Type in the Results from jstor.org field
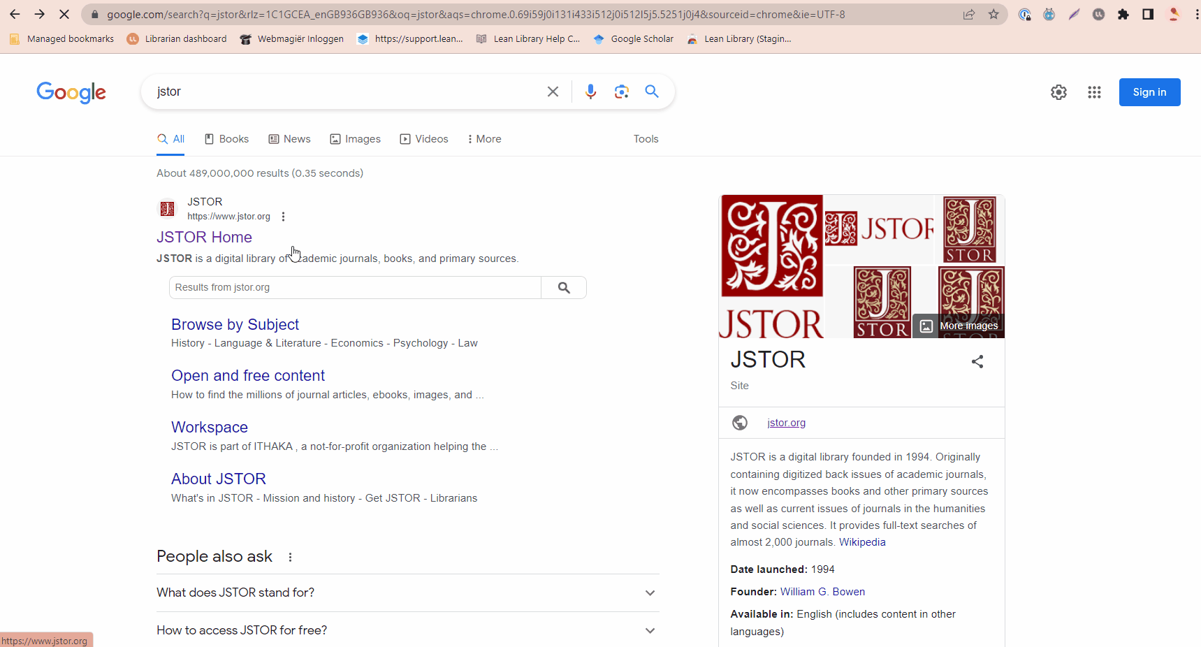This screenshot has height=647, width=1201. (355, 287)
